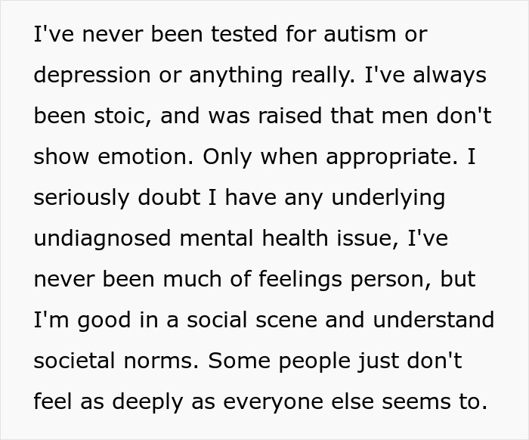Click the word "societal"
529x440 pixels.
(83, 361)
